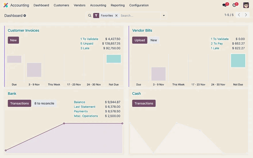
Task: Click the Due bar in Customer Invoices chart
Action: (x=14, y=59)
